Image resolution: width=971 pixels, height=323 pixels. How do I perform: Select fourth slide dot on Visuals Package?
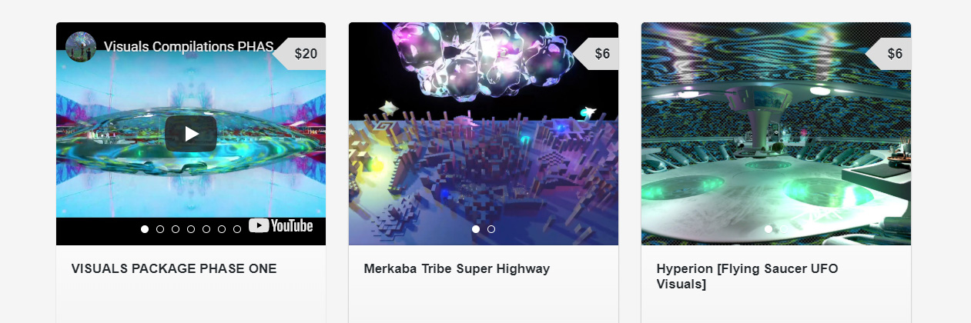click(191, 229)
